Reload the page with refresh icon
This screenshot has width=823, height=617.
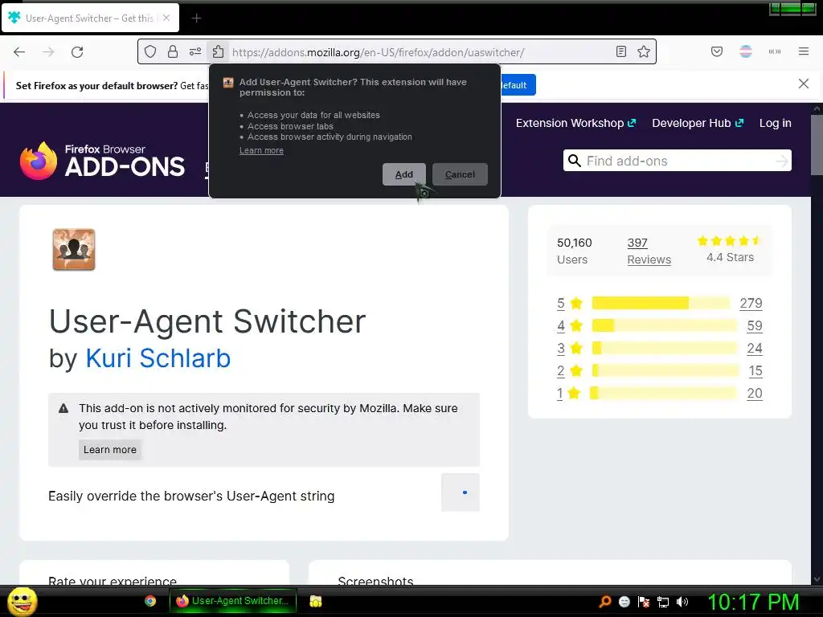pos(77,52)
